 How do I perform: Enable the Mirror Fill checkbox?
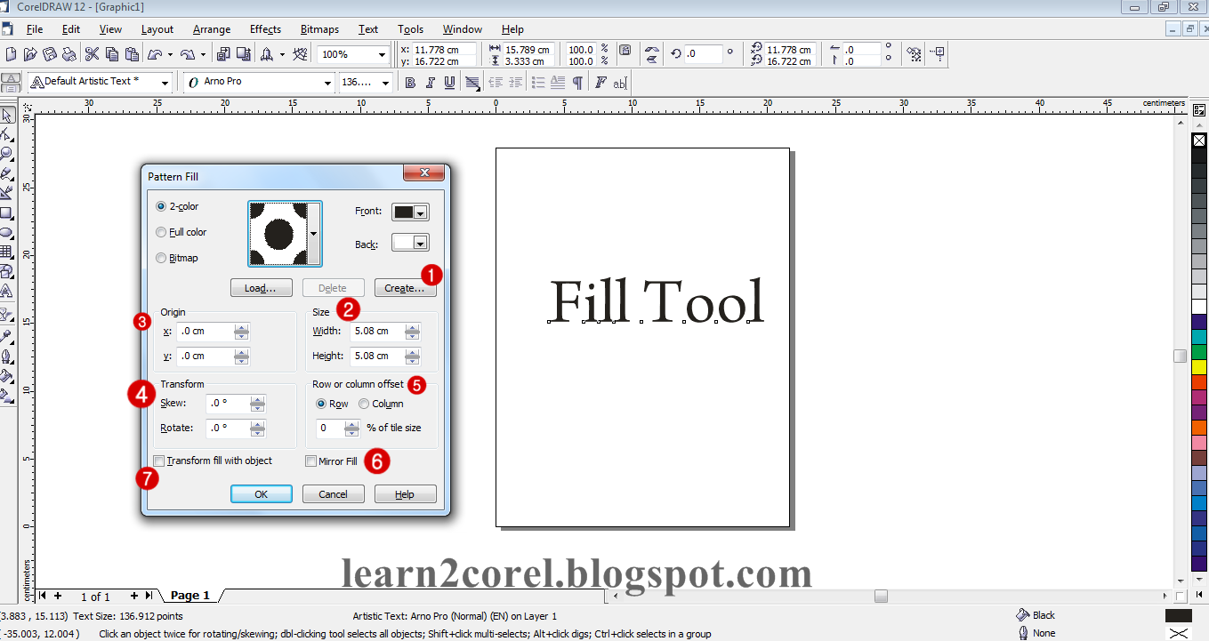pyautogui.click(x=311, y=461)
